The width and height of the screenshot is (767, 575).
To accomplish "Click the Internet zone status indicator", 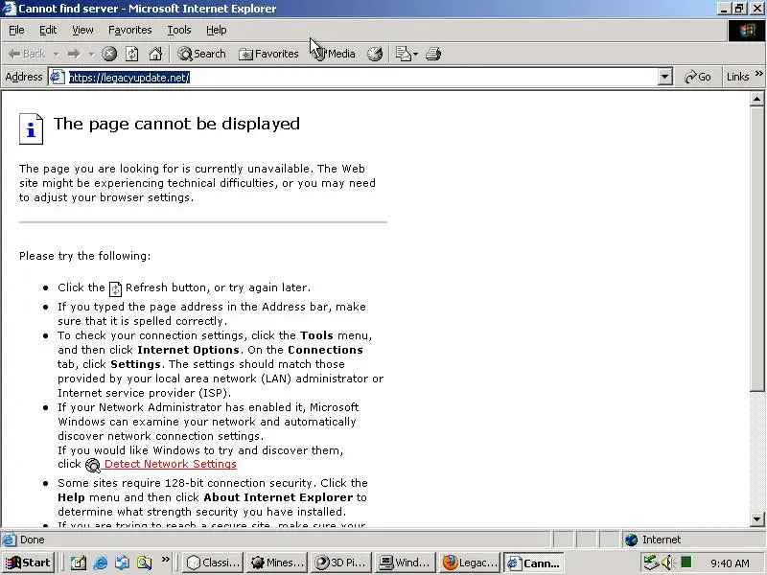I will point(653,540).
